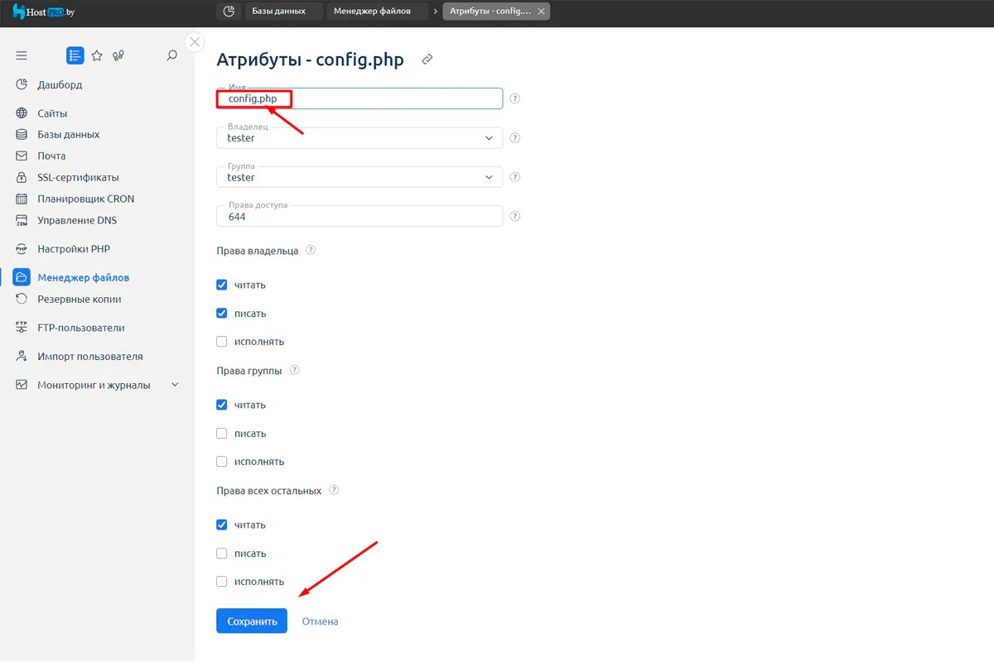This screenshot has width=994, height=662.
Task: Expand Мониторинг и журналы section
Action: coord(174,385)
